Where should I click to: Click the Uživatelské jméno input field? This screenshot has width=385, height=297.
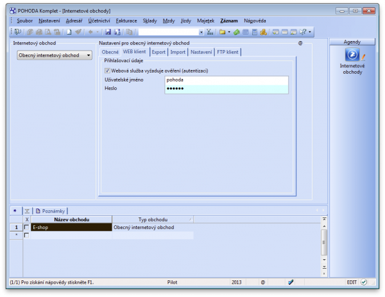(227, 80)
